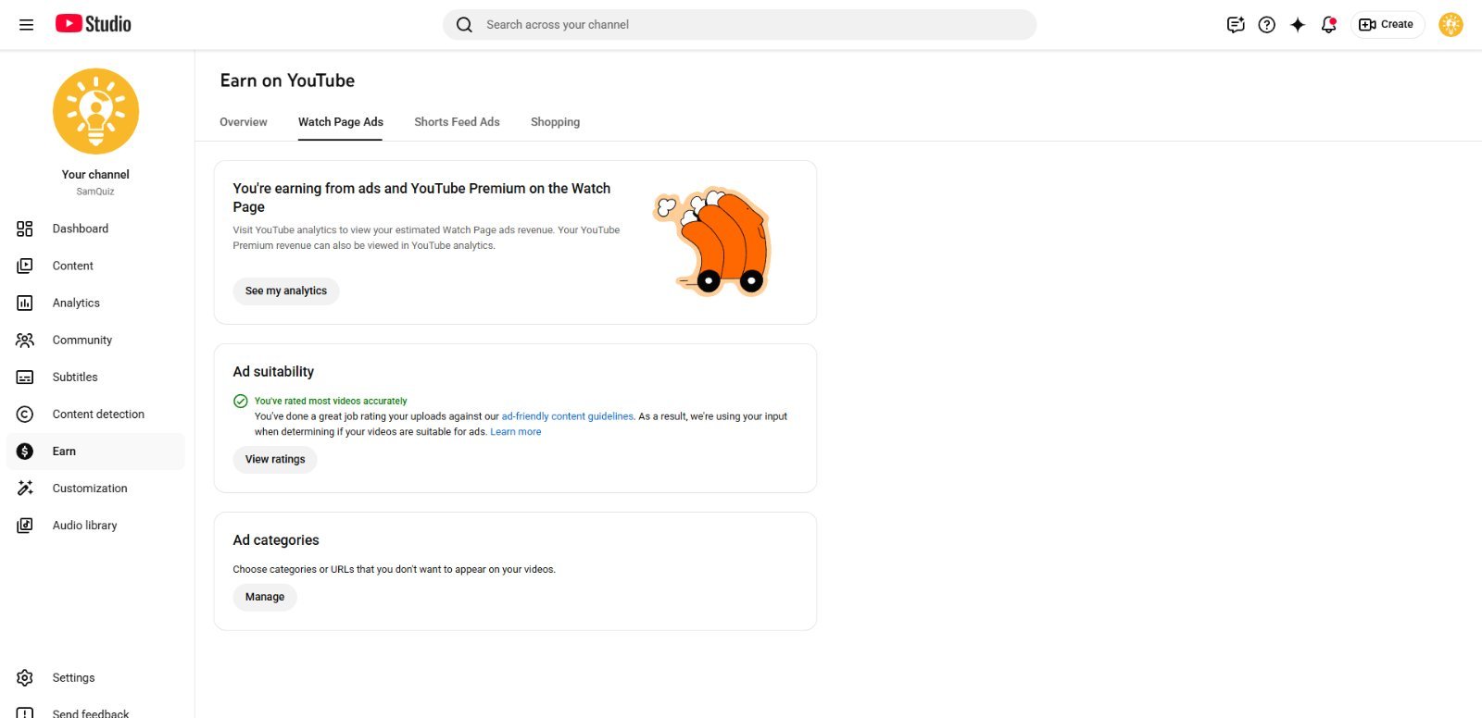Viewport: 1482px width, 718px height.
Task: Click the YouTube Studio logo
Action: pos(93,24)
